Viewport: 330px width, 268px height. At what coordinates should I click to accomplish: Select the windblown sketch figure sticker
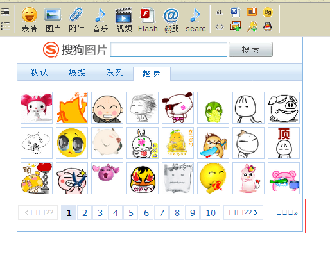tap(143, 108)
